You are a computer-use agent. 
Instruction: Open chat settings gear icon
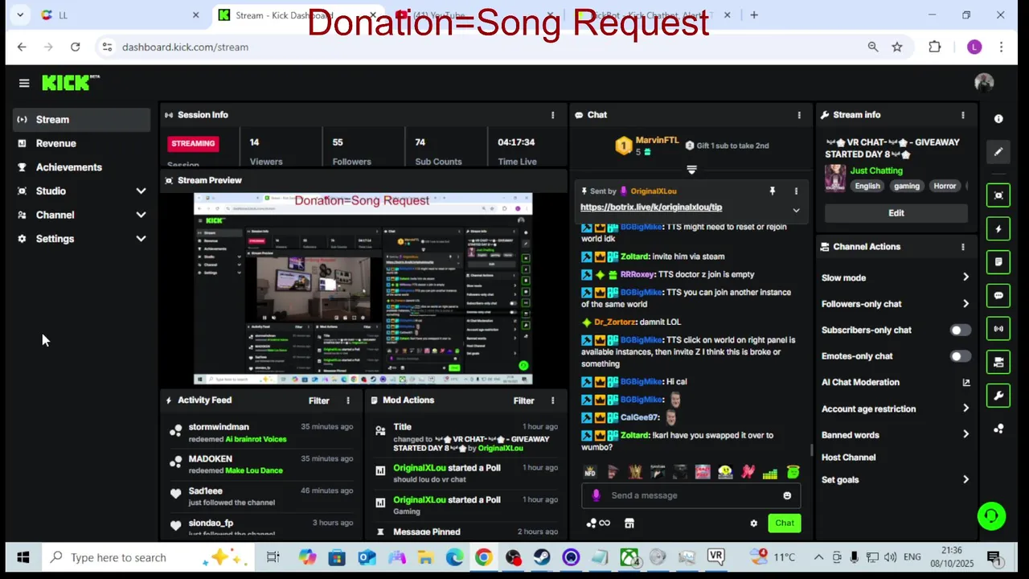pyautogui.click(x=753, y=524)
